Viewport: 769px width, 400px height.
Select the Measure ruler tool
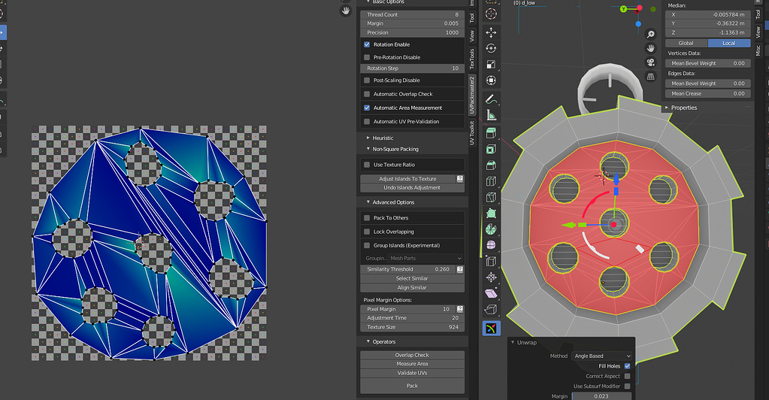click(x=491, y=115)
